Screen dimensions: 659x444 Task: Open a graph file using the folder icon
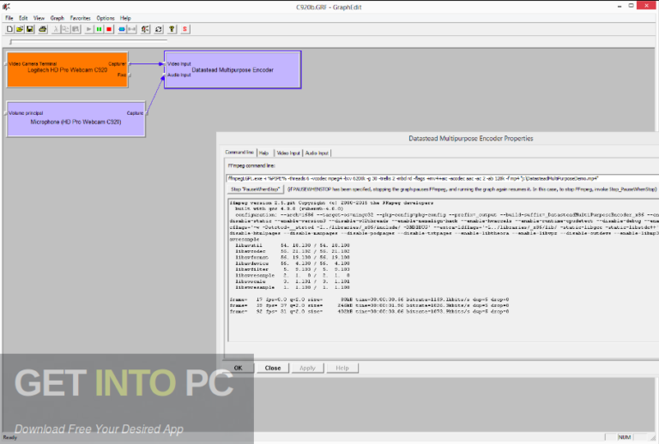click(20, 29)
